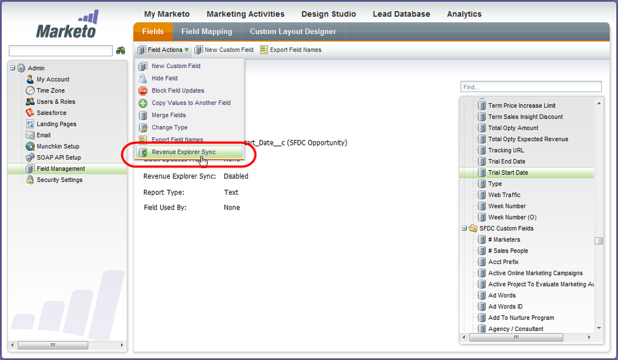618x360 pixels.
Task: Click the Users & Roles people icon
Action: coord(30,101)
